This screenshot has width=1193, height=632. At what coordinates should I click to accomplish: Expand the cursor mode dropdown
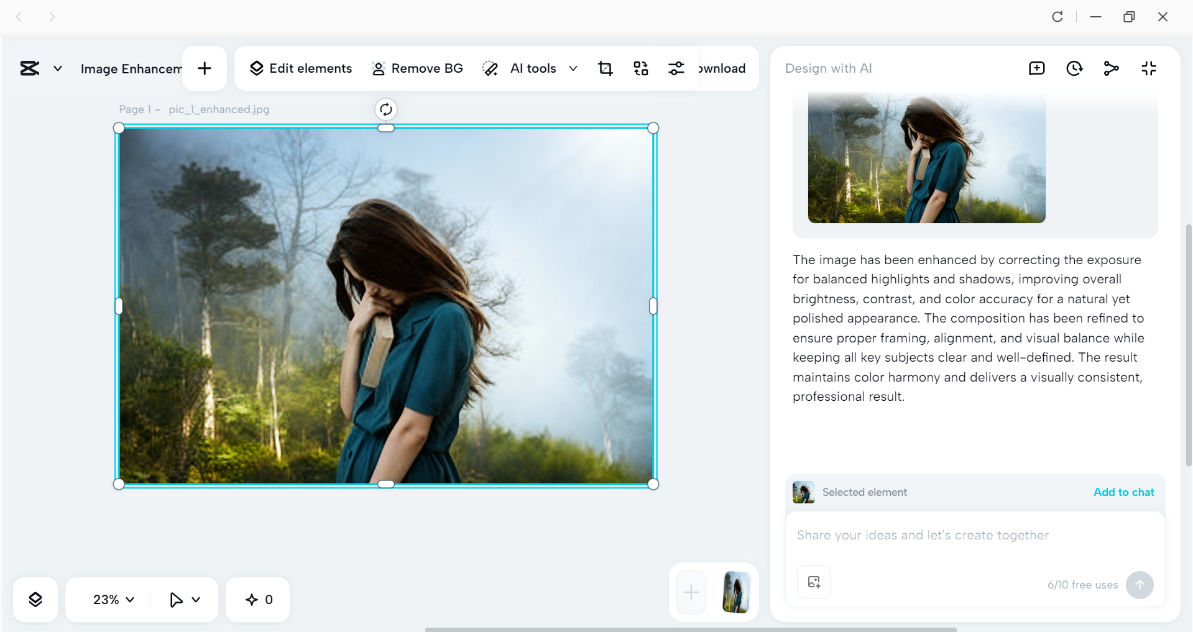pyautogui.click(x=184, y=599)
